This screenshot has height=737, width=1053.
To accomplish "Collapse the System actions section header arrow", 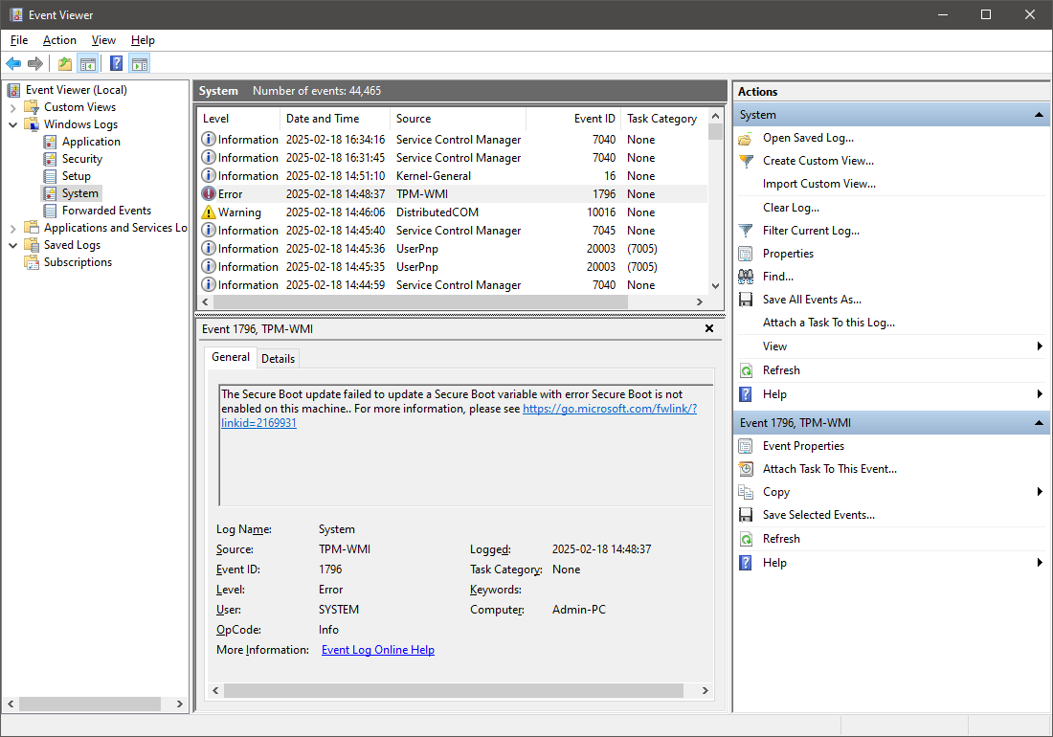I will point(1039,115).
